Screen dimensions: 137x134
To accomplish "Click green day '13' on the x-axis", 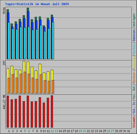I will tap(56, 131).
